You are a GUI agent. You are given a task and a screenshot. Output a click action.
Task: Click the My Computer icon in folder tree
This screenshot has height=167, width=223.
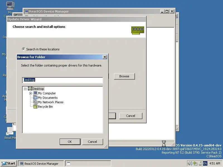coord(35,93)
